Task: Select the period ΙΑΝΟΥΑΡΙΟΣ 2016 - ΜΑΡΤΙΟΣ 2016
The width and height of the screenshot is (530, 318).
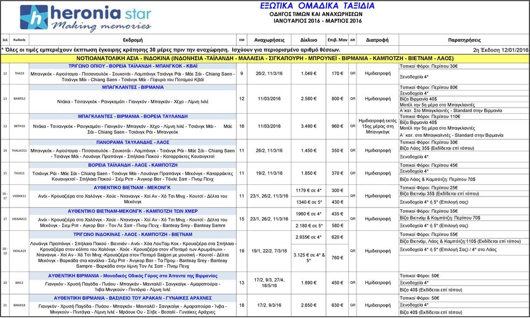Action: click(317, 20)
